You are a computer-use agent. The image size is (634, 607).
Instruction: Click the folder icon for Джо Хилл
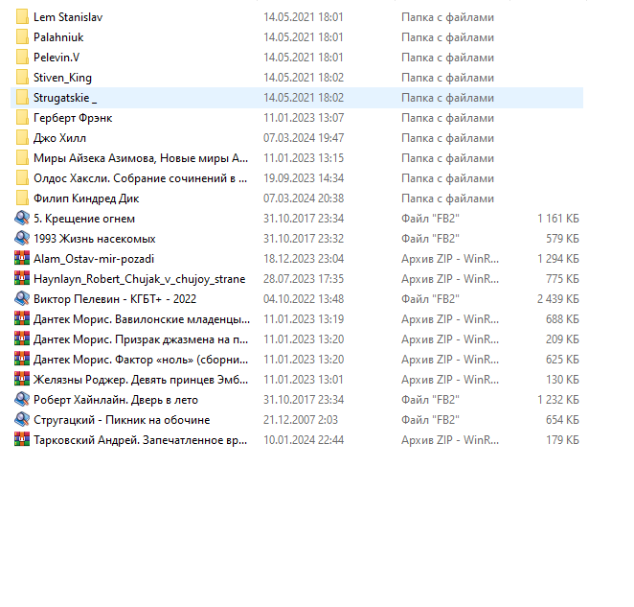pos(22,138)
